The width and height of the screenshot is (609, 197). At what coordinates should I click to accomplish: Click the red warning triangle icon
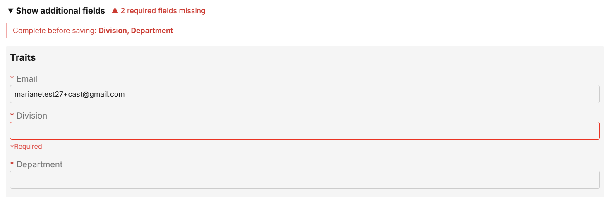tap(115, 11)
